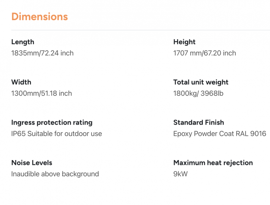Click the 'Suitable for outdoor use' phrase

[x=65, y=134]
